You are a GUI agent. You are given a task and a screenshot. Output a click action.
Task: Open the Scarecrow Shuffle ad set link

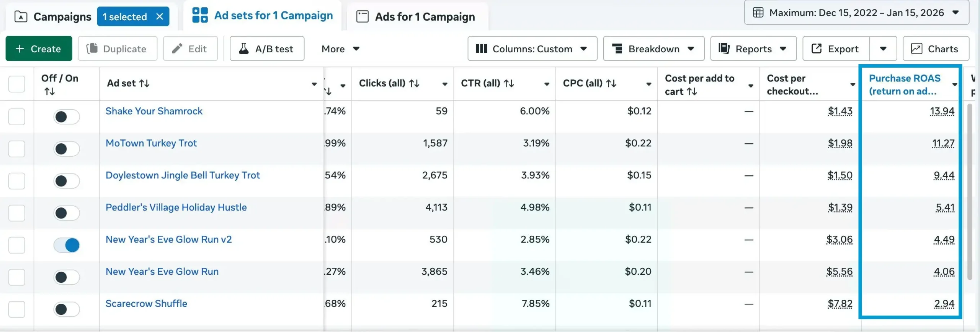tap(146, 304)
